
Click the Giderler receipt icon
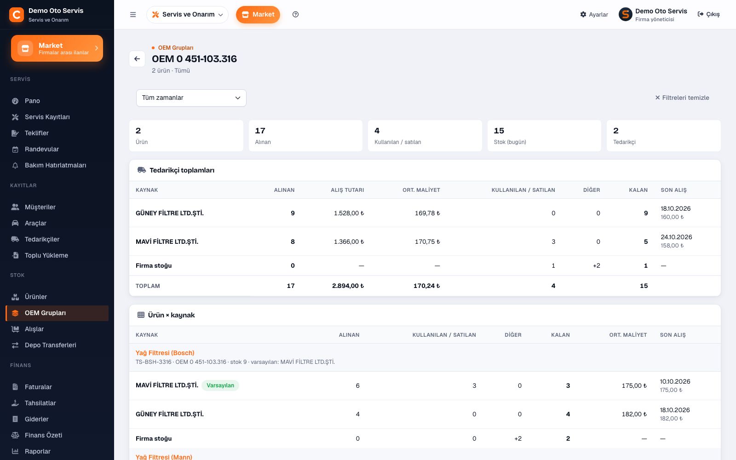coord(15,419)
